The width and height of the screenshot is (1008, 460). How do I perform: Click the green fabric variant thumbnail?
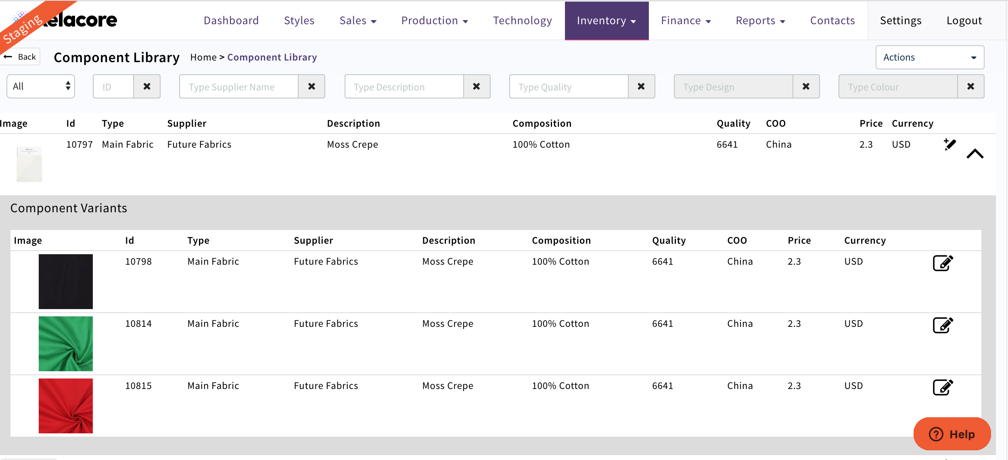[x=66, y=344]
